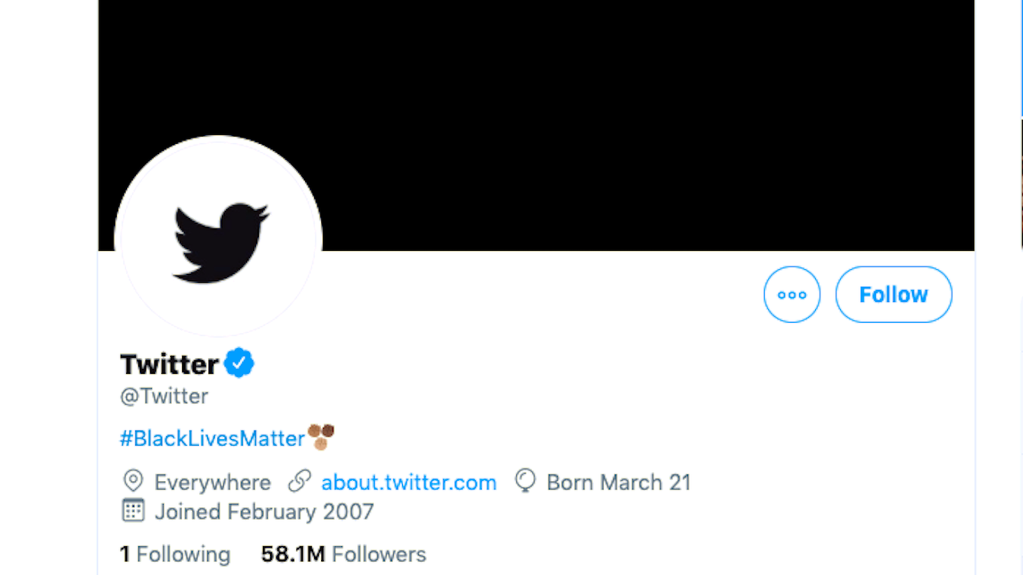Click the chain link icon
Image resolution: width=1023 pixels, height=575 pixels.
[299, 481]
